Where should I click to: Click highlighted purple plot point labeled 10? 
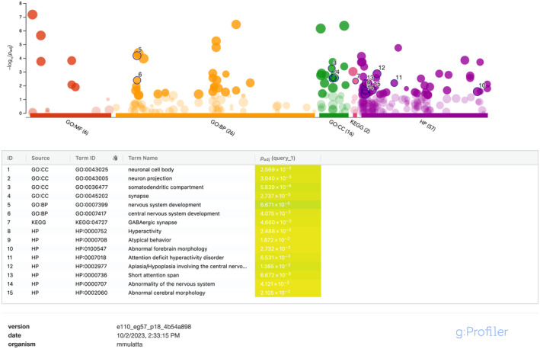[x=478, y=91]
